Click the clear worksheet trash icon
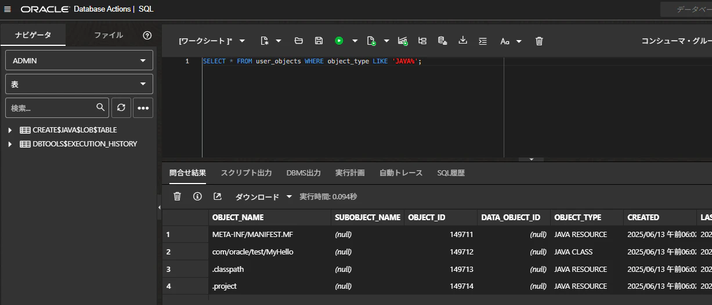712x305 pixels. (539, 41)
